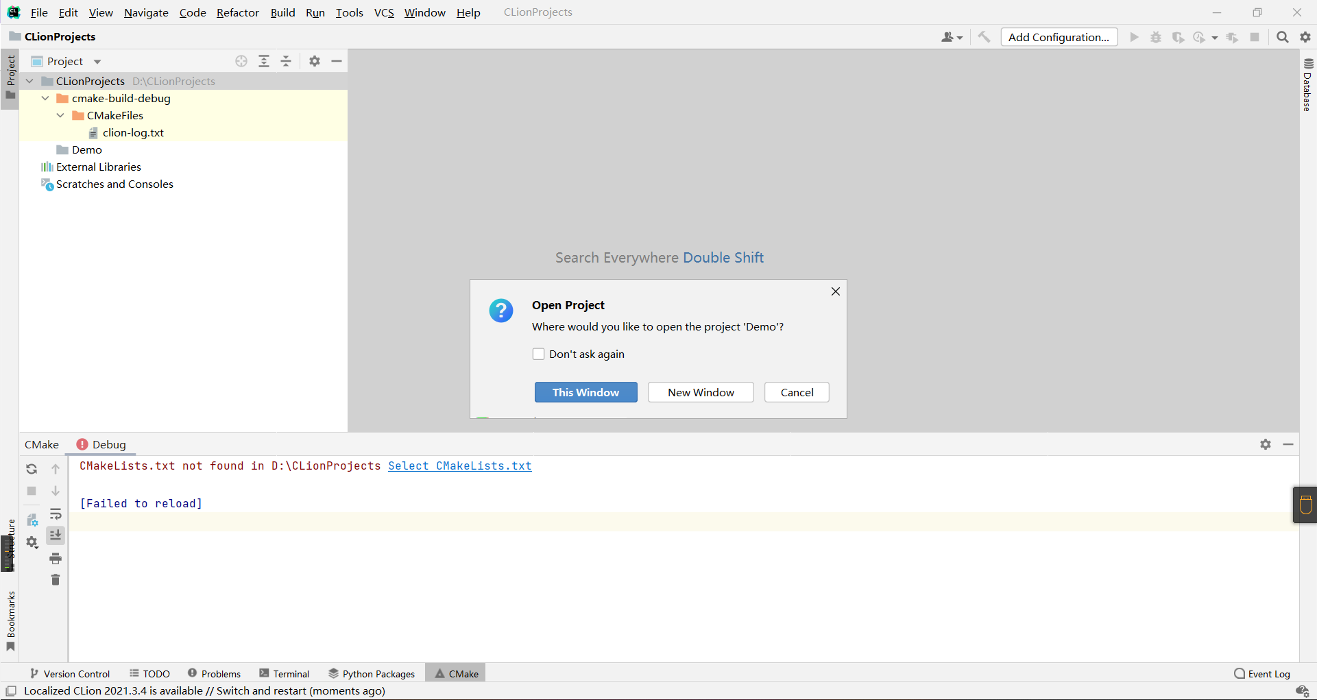
Task: Click the Up stack trace arrow icon
Action: (56, 469)
